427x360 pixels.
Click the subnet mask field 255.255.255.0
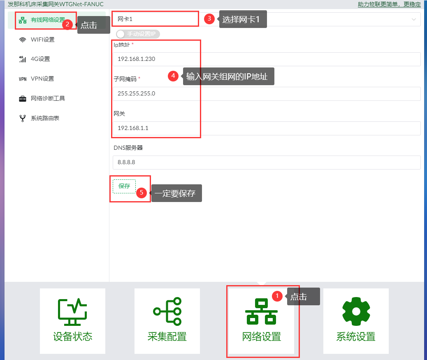(x=267, y=94)
